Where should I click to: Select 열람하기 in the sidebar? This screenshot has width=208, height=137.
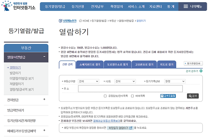(x=15, y=68)
